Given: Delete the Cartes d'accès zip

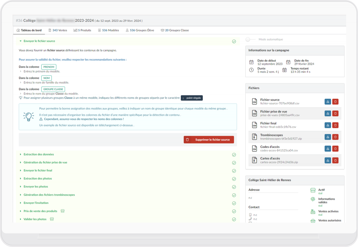Looking at the screenshot, I should click(335, 160).
